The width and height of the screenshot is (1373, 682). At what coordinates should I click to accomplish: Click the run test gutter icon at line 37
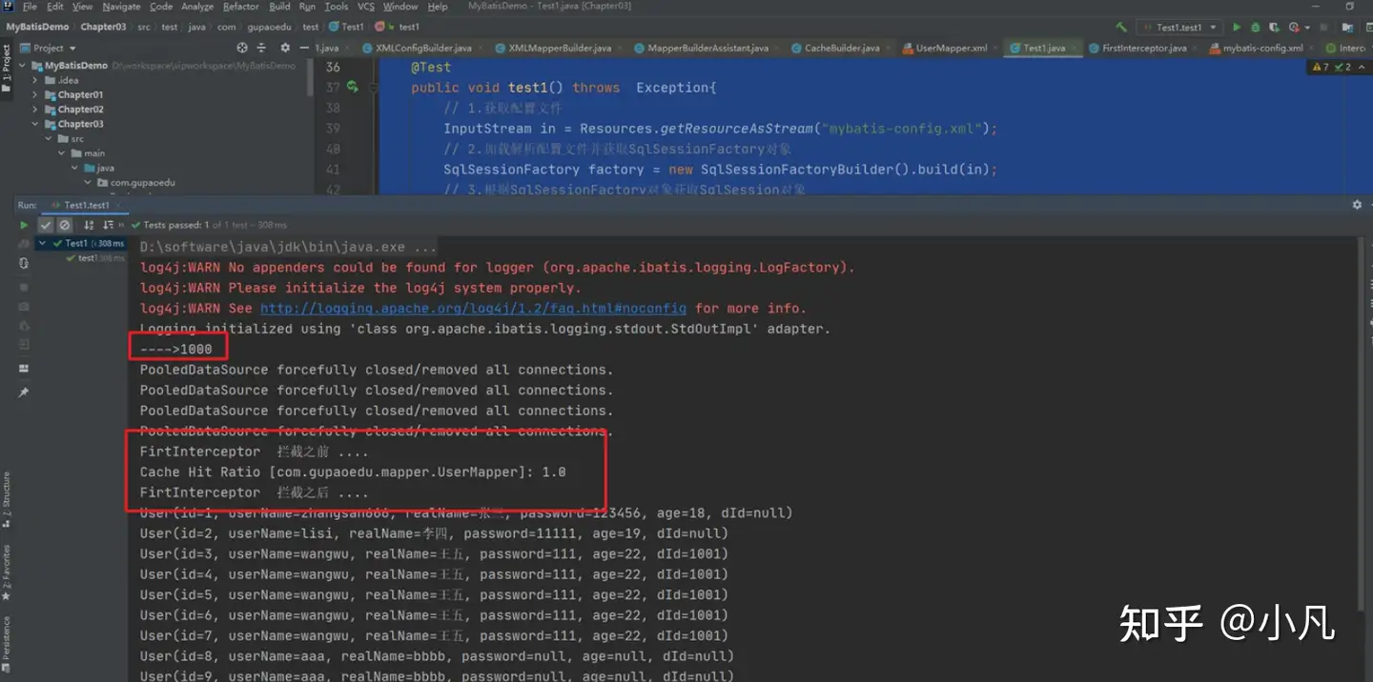click(352, 87)
